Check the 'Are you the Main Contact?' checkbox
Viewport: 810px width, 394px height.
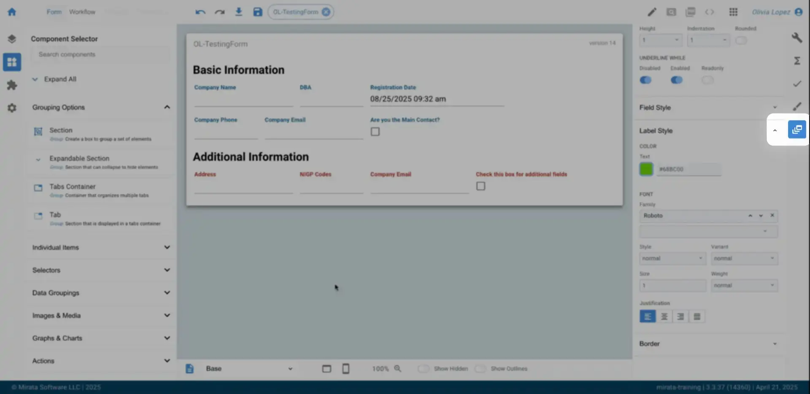[375, 131]
